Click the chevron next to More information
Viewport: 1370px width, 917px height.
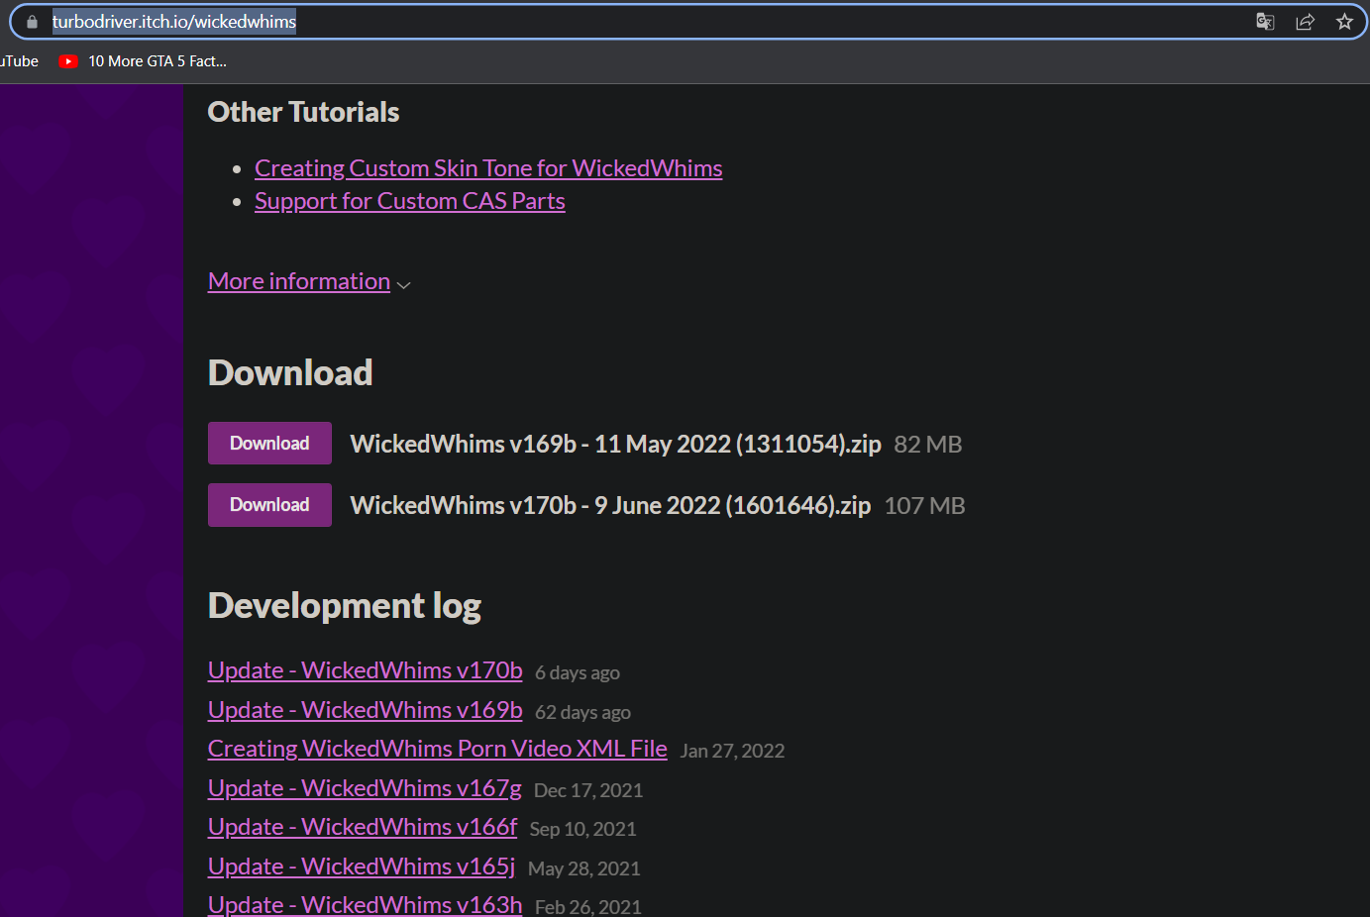[403, 285]
